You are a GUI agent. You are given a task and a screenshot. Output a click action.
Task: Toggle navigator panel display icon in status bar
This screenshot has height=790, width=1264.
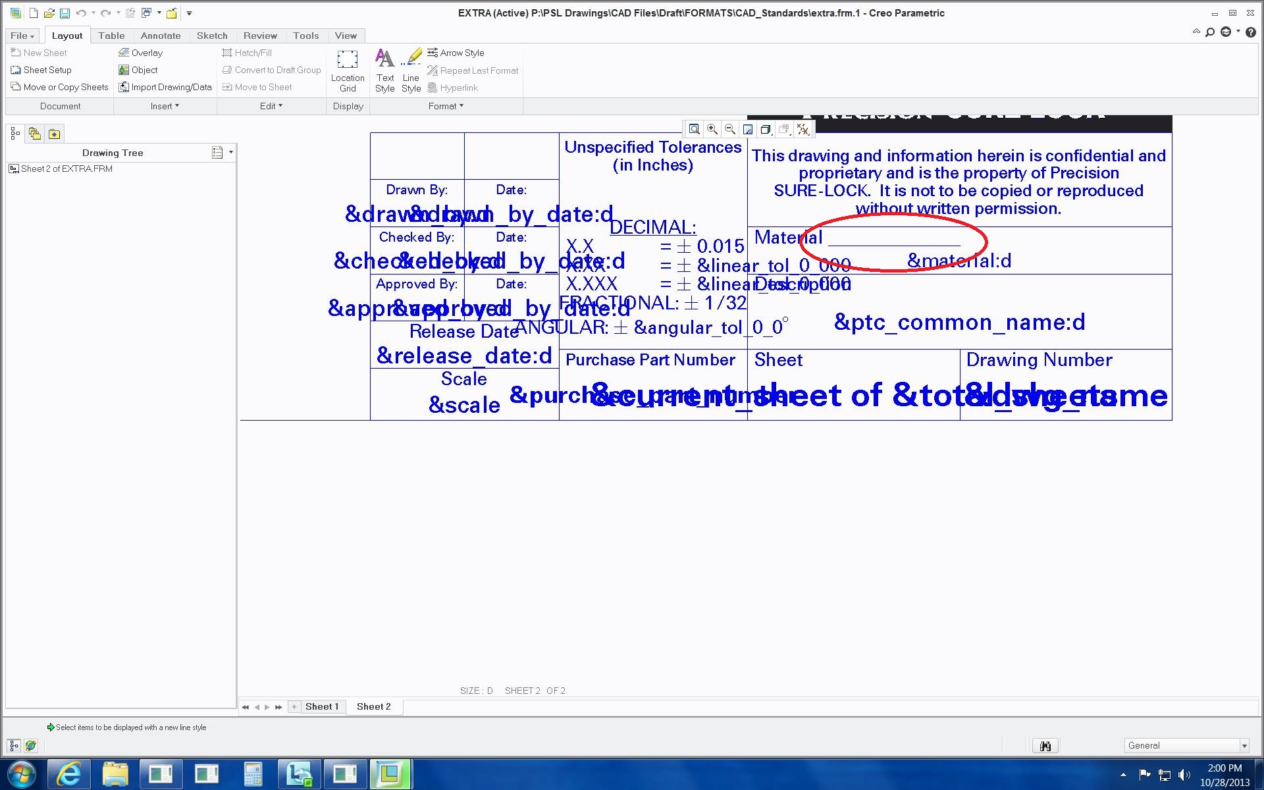[x=14, y=746]
